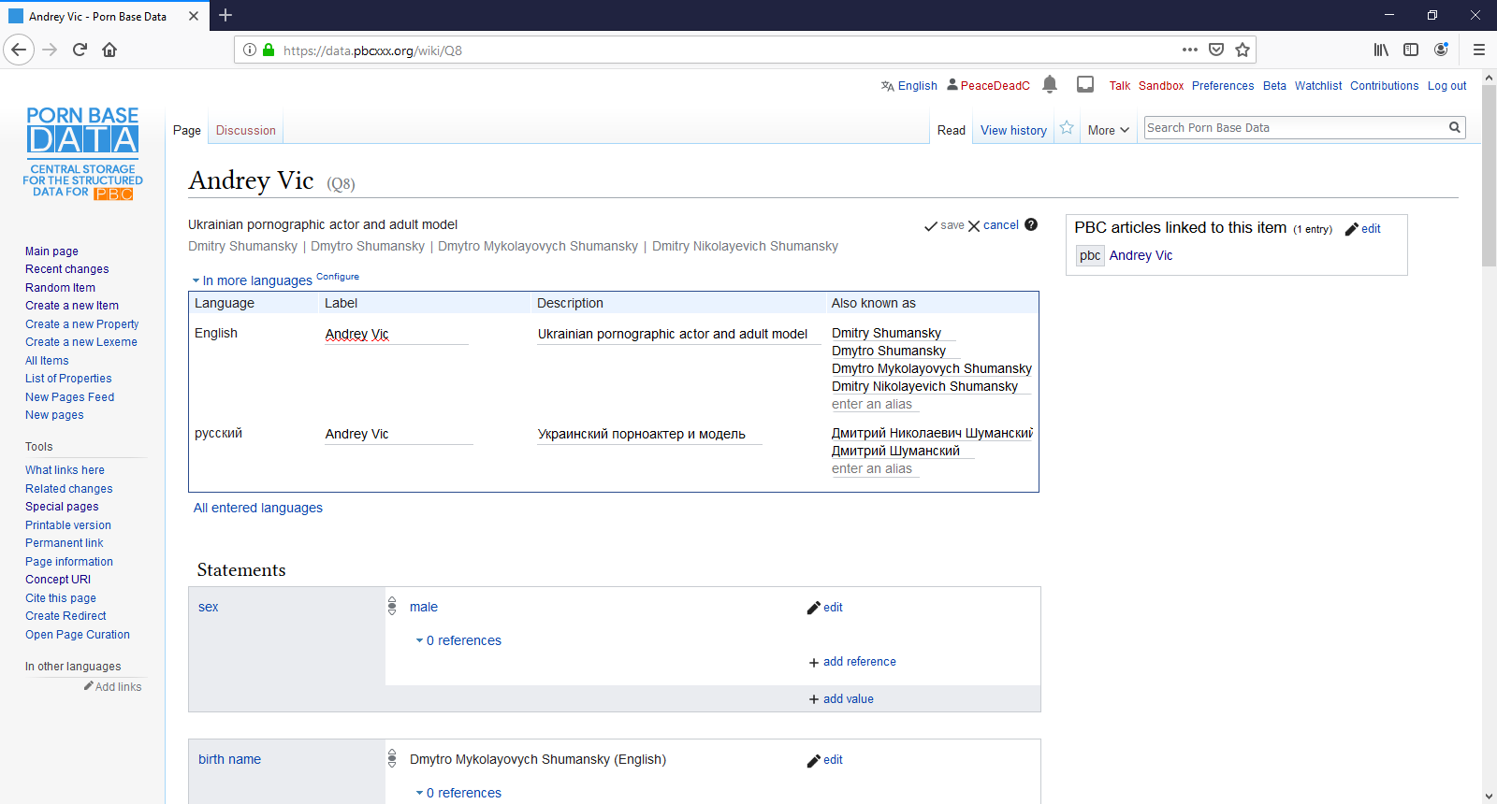The height and width of the screenshot is (804, 1497).
Task: Open the View history tab
Action: pyautogui.click(x=1013, y=131)
